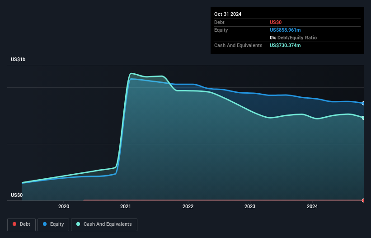The width and height of the screenshot is (371, 238).
Task: Select the blue Equity endpoint marker
Action: click(363, 103)
